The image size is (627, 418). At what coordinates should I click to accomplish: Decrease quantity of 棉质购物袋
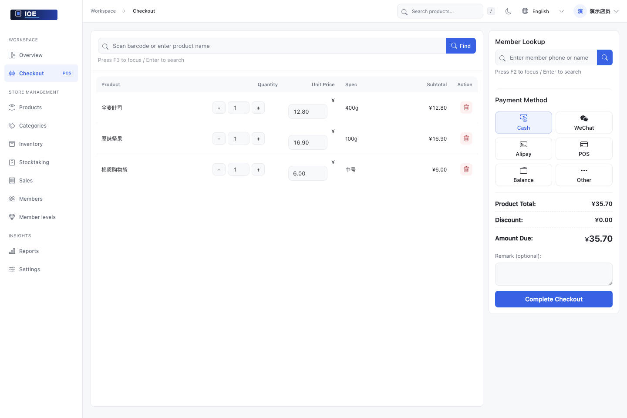coord(219,170)
